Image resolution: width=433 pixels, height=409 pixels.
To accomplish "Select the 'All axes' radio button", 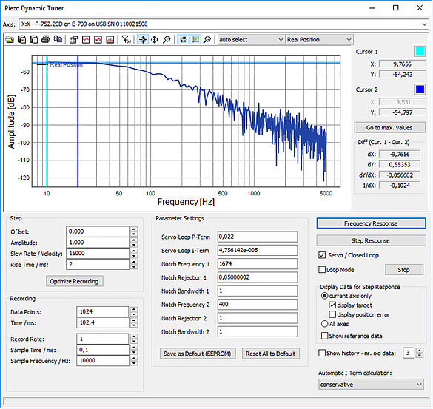I will point(325,324).
